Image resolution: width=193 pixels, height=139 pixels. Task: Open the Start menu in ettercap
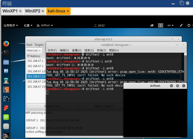[x=29, y=45]
